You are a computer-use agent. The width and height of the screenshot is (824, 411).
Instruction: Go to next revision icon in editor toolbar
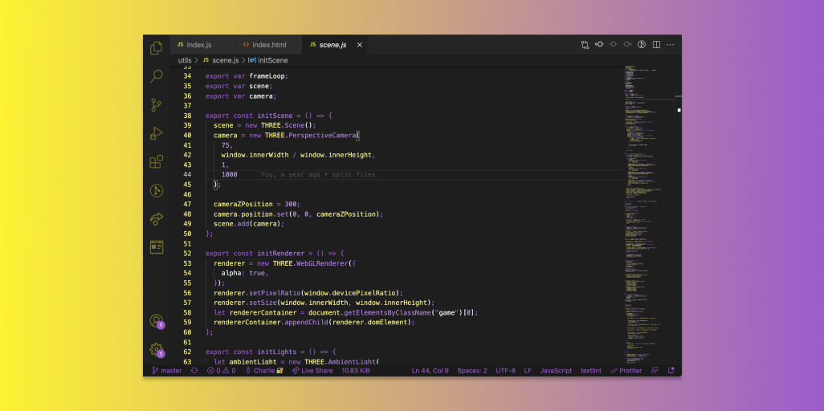click(x=627, y=45)
